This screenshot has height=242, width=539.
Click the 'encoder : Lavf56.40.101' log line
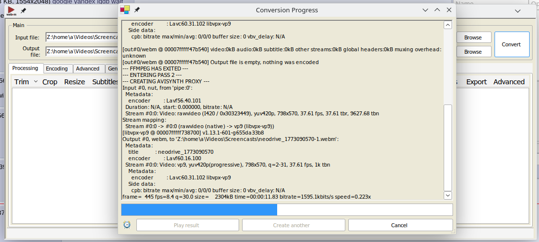[165, 101]
